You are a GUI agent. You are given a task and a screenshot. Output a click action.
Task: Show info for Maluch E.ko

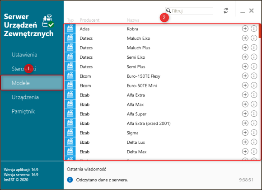click(254, 38)
